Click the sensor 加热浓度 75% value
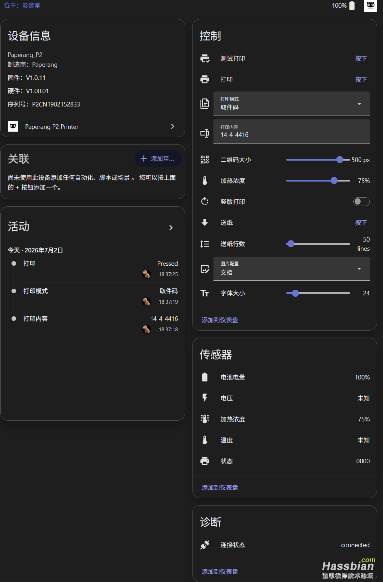383x582 pixels. pos(364,419)
